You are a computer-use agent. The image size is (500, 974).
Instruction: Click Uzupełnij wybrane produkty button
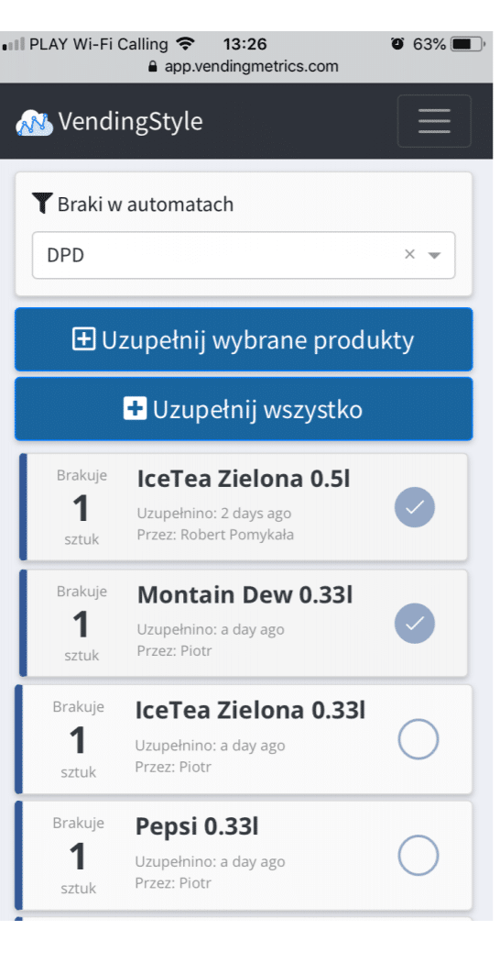[244, 339]
